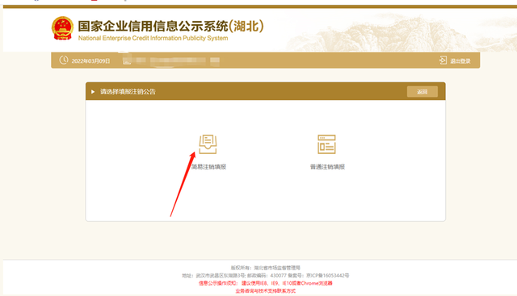517x296 pixels.
Task: Click the 国家企业信用信息公示系统(湖北) site title
Action: coord(171,26)
